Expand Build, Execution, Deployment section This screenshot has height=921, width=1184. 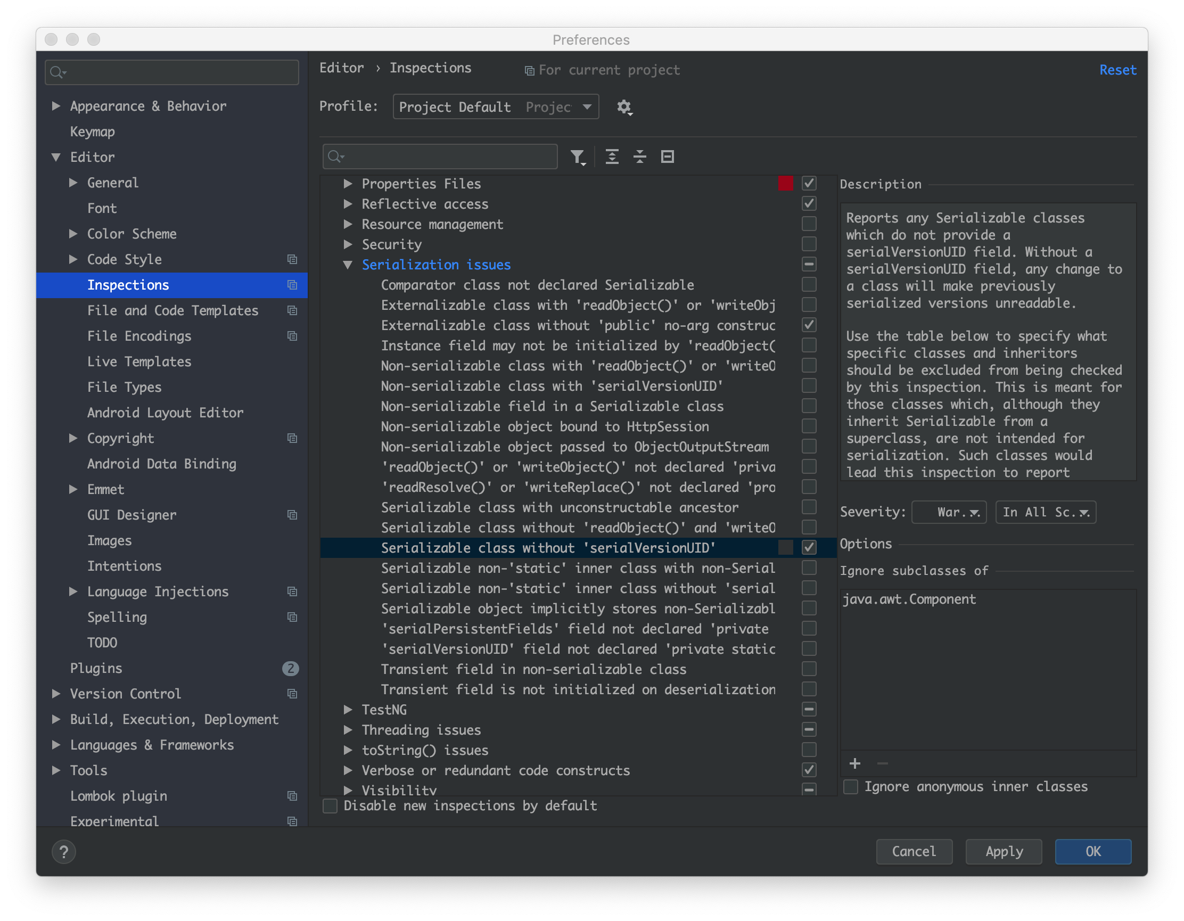[x=56, y=719]
